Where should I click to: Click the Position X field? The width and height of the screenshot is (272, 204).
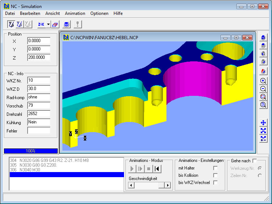(39, 41)
